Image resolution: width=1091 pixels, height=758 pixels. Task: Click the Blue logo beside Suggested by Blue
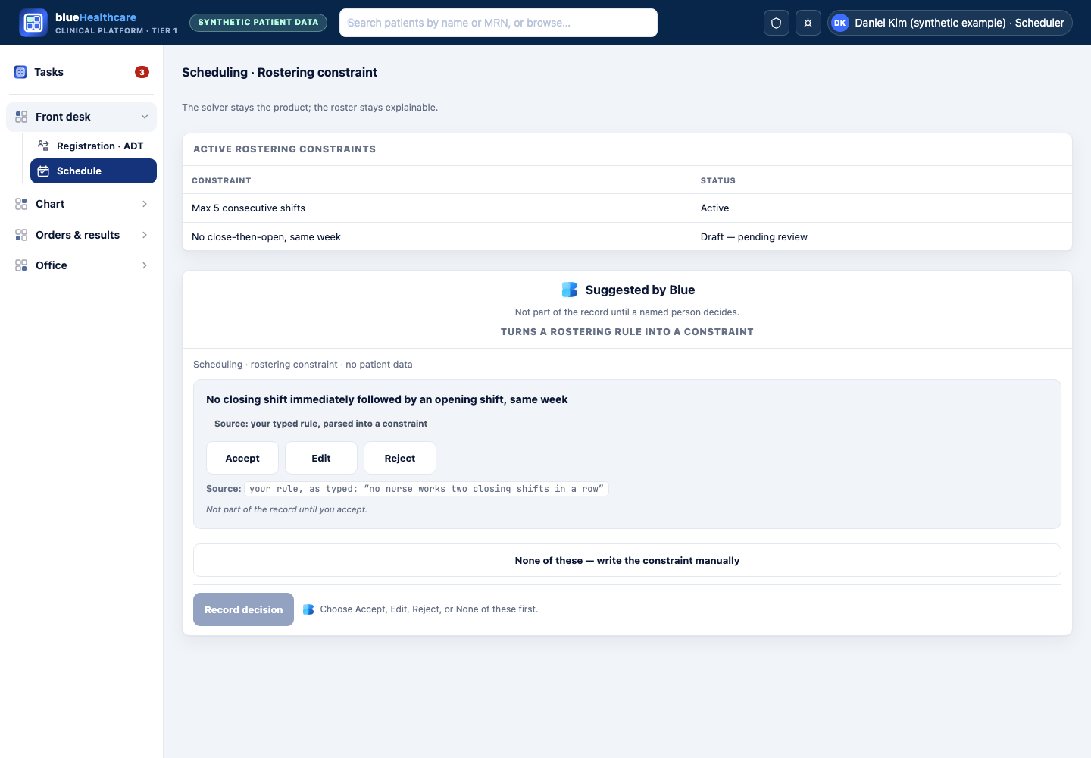570,290
